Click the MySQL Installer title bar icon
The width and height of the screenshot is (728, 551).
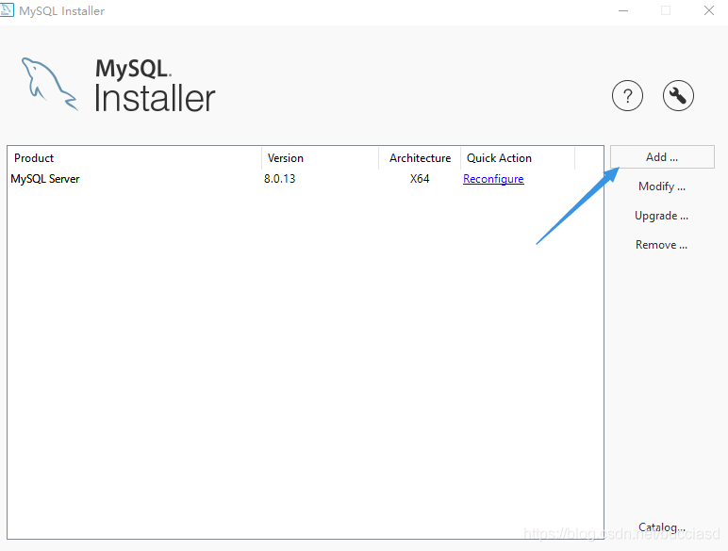7,10
